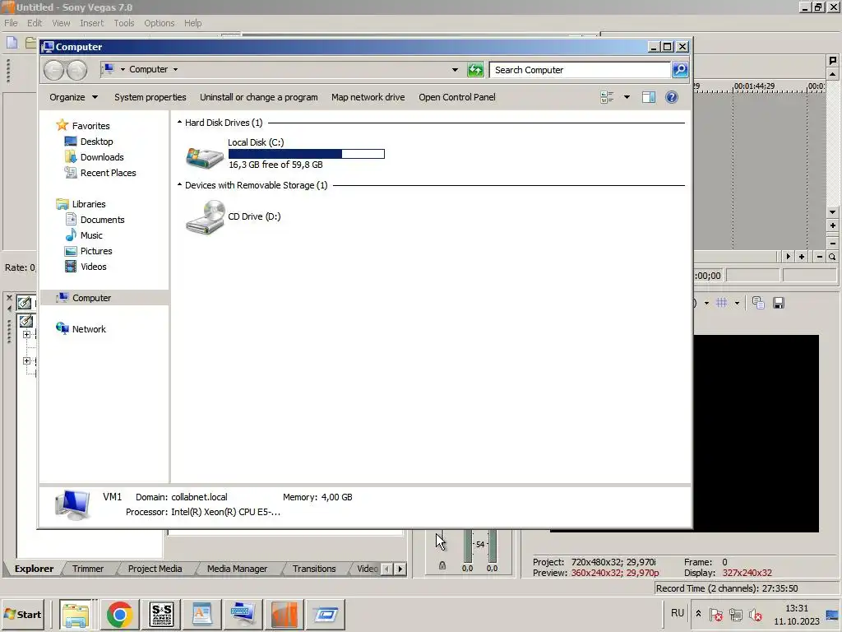The image size is (842, 632).
Task: Copy snapshot to clipboard in Vegas preview
Action: (757, 303)
